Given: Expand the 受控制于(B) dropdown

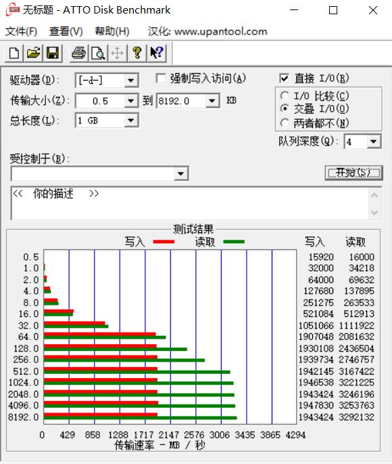Looking at the screenshot, I should coord(181,173).
